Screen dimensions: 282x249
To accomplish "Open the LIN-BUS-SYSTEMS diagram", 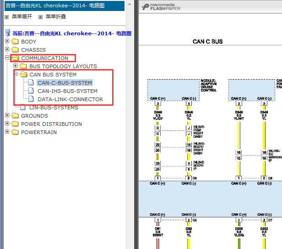I will point(54,108).
